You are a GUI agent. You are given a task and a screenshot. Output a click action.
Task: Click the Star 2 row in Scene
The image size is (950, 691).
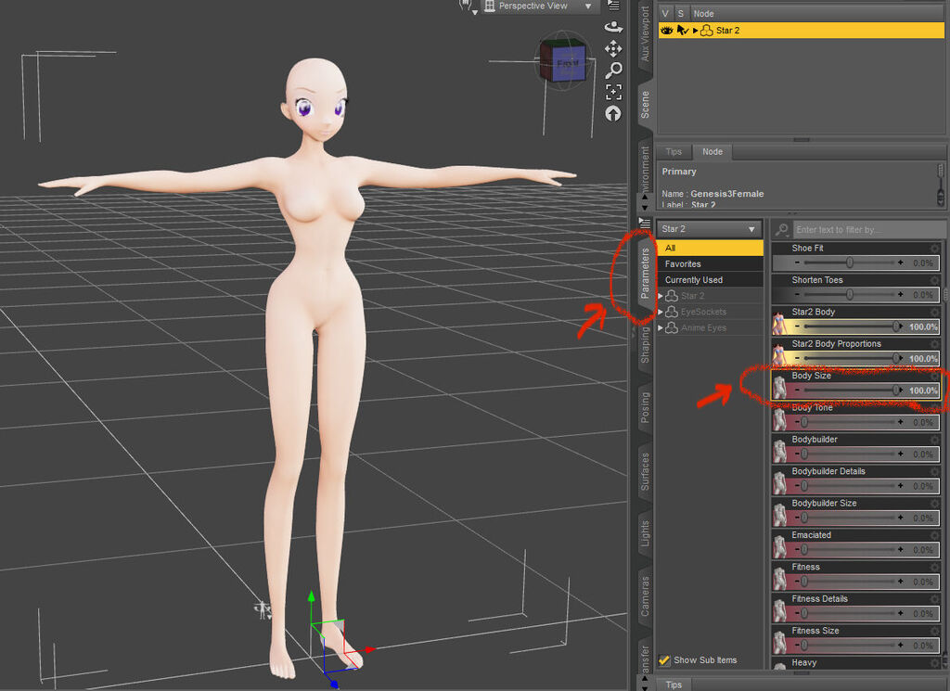pos(801,31)
